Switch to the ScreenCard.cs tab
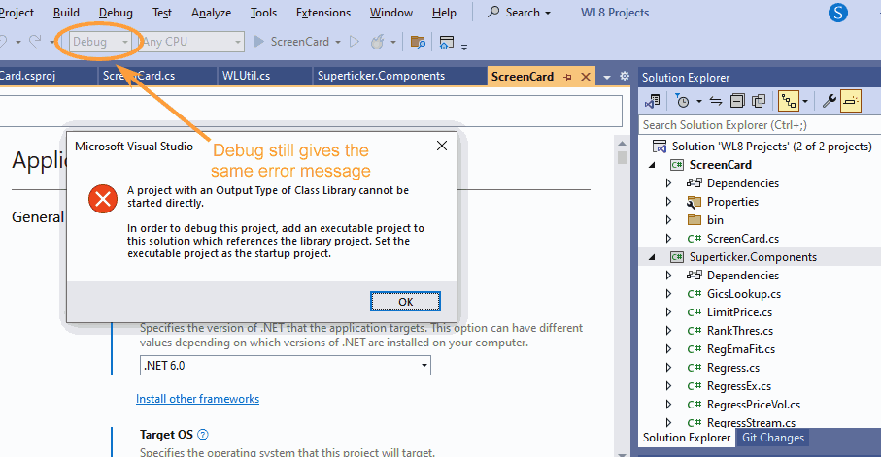 [x=139, y=76]
